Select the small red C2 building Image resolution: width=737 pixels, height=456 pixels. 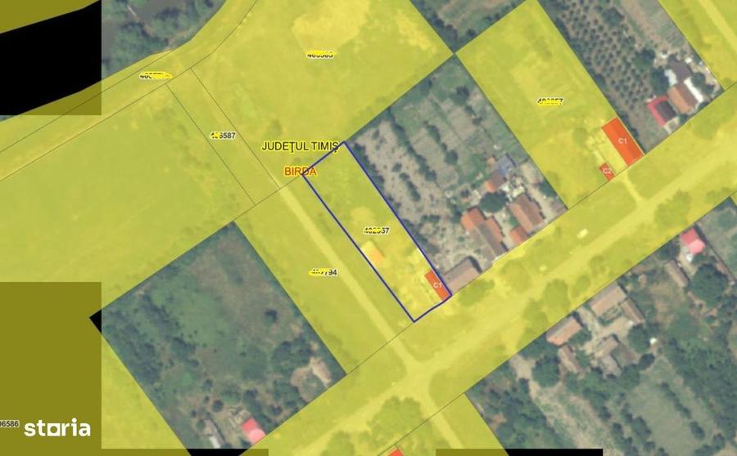(x=607, y=172)
